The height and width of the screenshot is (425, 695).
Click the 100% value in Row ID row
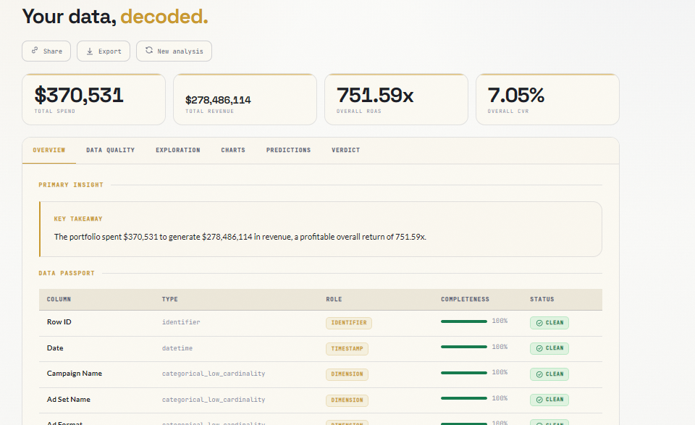(500, 321)
